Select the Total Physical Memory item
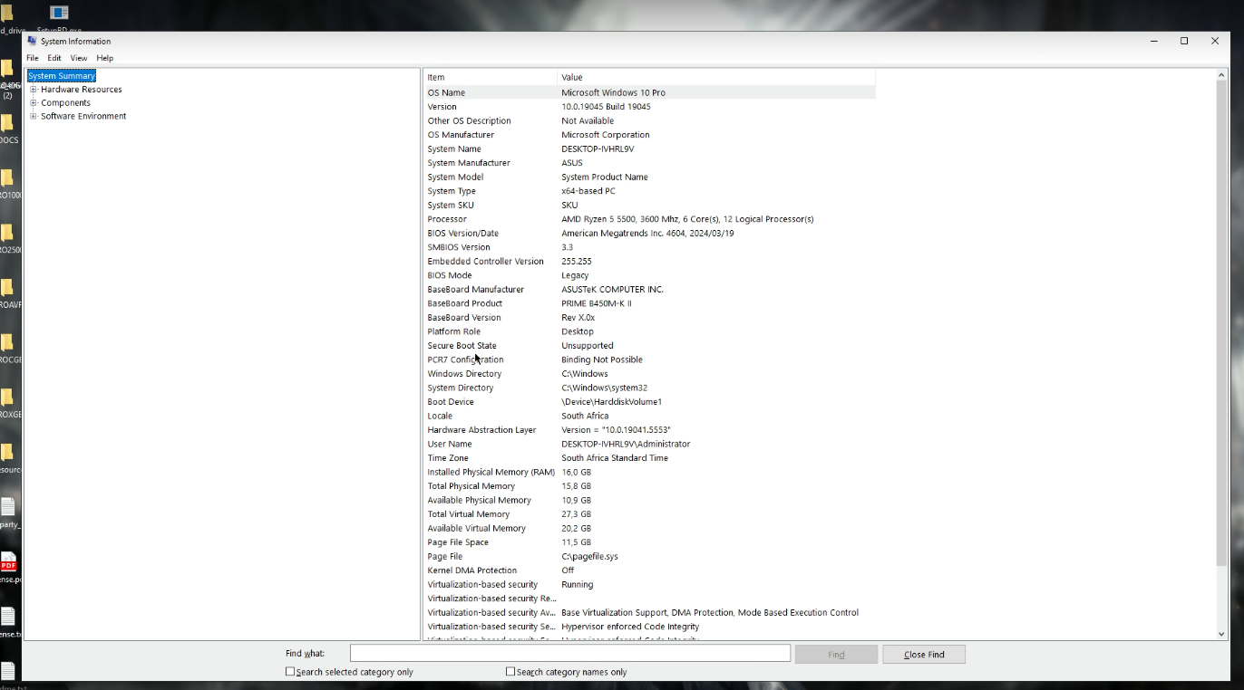 [471, 486]
